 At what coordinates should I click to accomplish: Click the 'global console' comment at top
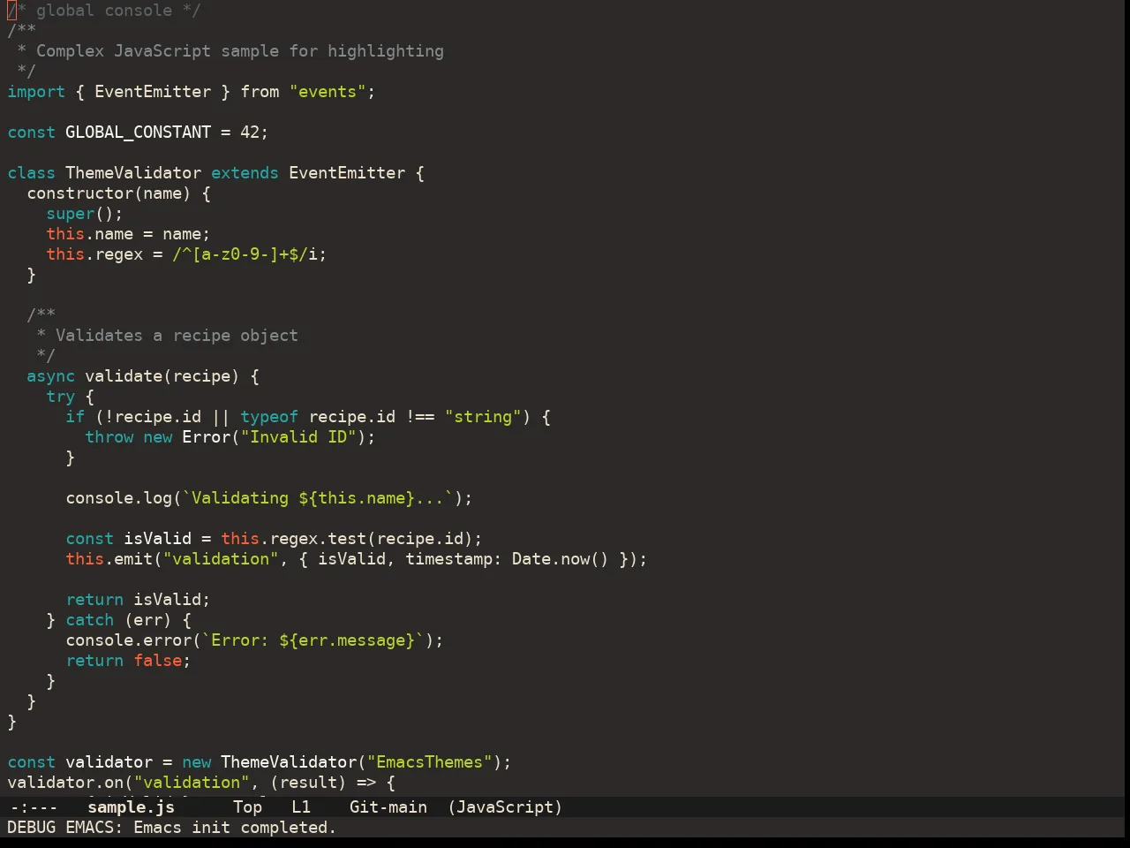tap(104, 10)
